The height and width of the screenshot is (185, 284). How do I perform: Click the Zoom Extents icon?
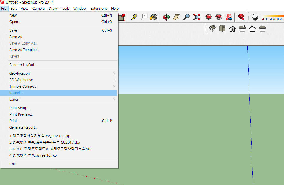[x=196, y=17]
